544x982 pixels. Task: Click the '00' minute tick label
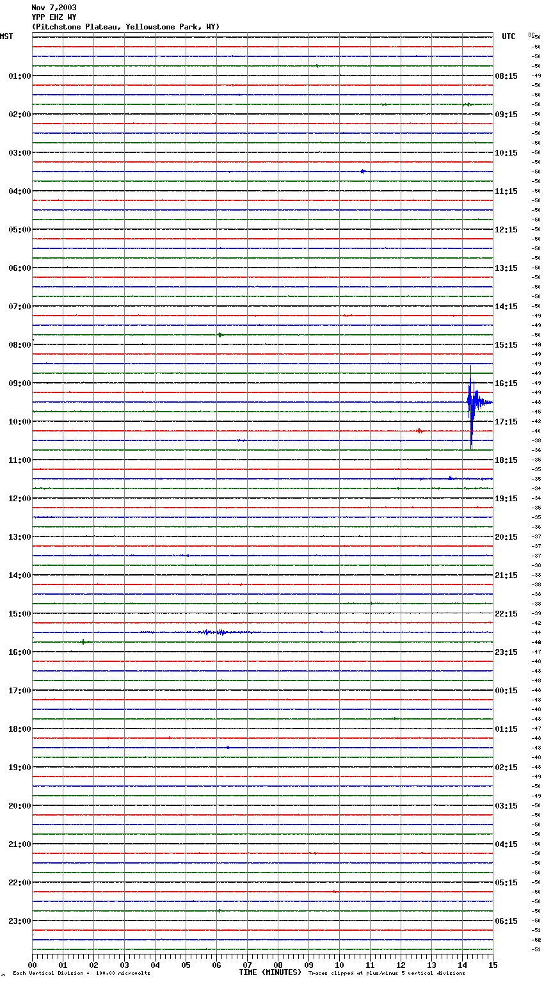coord(32,965)
